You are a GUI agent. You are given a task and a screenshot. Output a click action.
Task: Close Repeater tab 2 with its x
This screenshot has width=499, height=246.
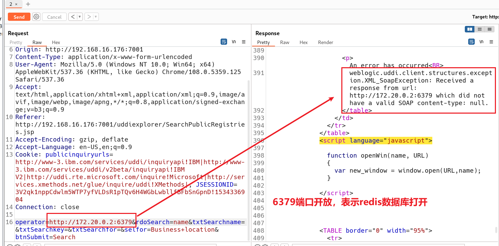[x=16, y=4]
